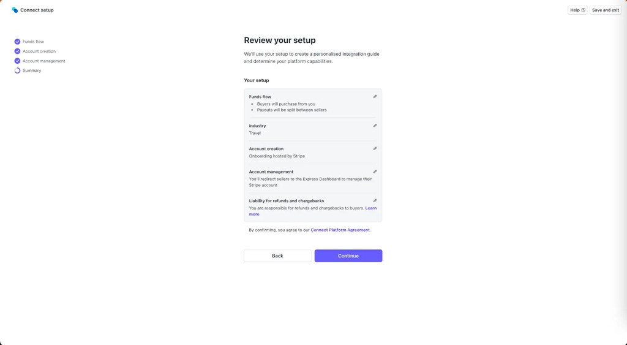The width and height of the screenshot is (627, 345).
Task: Go to the Funds flow step
Action: [x=33, y=42]
